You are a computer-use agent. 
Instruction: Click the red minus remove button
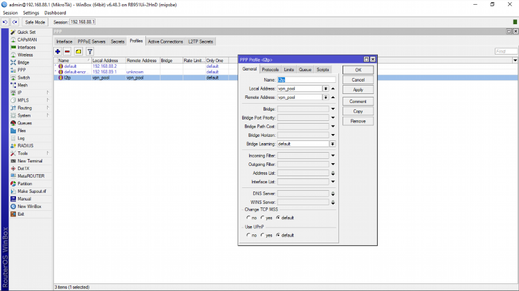click(x=67, y=52)
